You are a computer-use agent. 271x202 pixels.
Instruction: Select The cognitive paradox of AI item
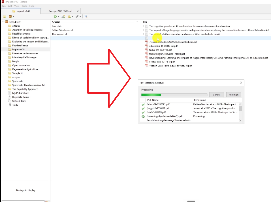(x=189, y=26)
